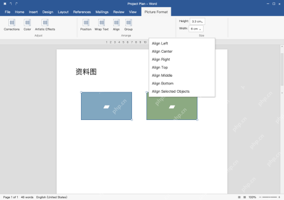This screenshot has width=284, height=200.
Task: Open the Wrap Text options
Action: click(x=102, y=25)
